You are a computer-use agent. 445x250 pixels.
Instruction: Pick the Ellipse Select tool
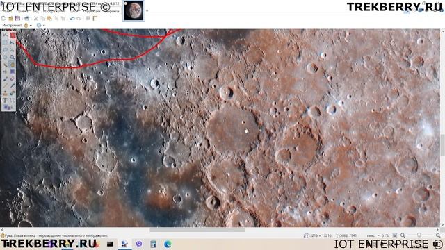click(6, 57)
